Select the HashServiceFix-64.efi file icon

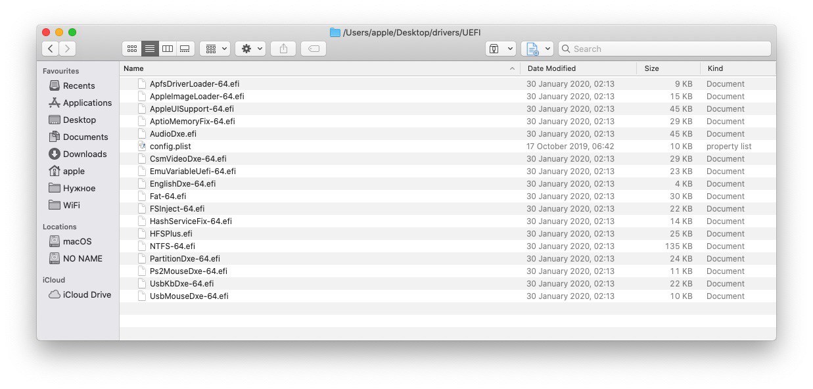coord(141,221)
